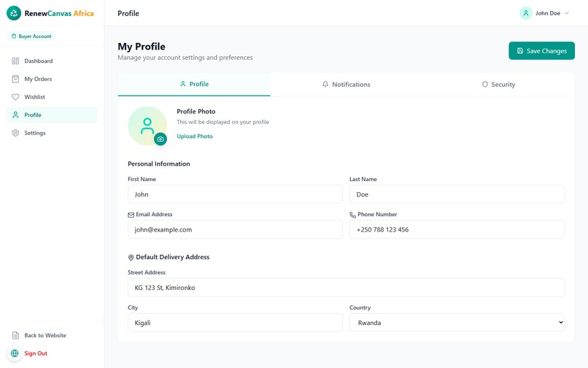Screen dimensions: 588x368
Task: Click the camera icon on profile photo
Action: [x=160, y=139]
